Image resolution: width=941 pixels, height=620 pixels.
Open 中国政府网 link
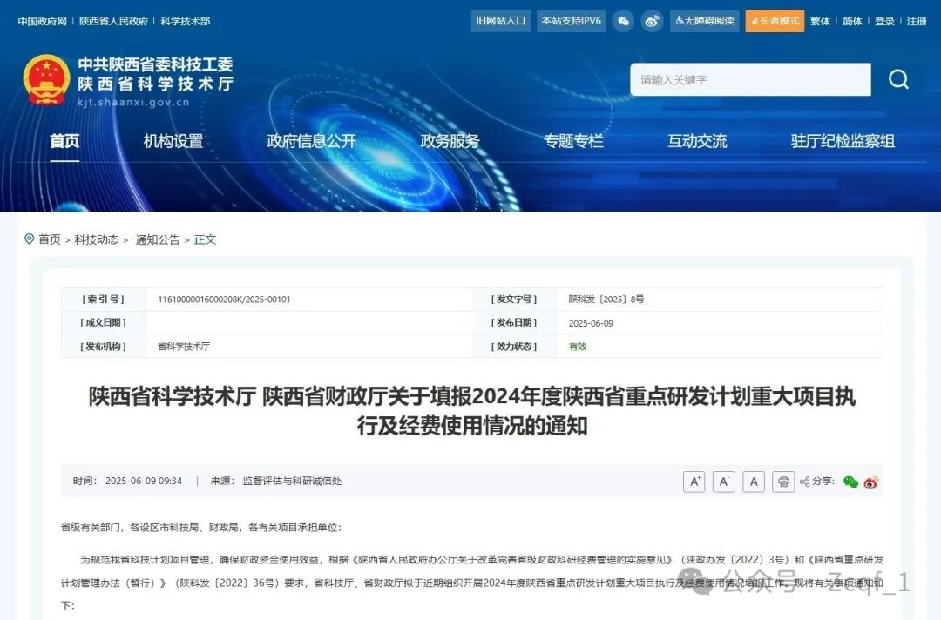pyautogui.click(x=42, y=21)
